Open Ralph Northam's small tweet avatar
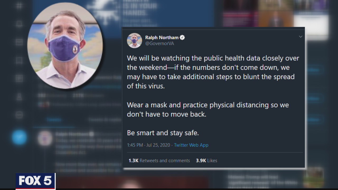Image resolution: width=338 pixels, height=190 pixels. (134, 40)
